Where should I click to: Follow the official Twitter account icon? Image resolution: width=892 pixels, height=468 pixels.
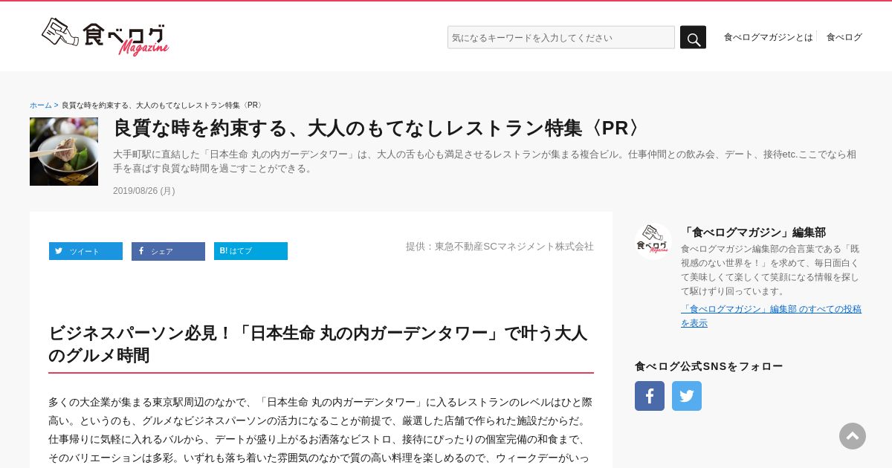click(x=687, y=396)
